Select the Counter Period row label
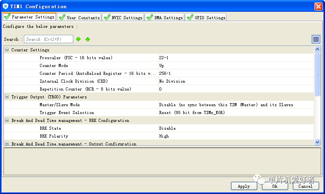 [98, 73]
